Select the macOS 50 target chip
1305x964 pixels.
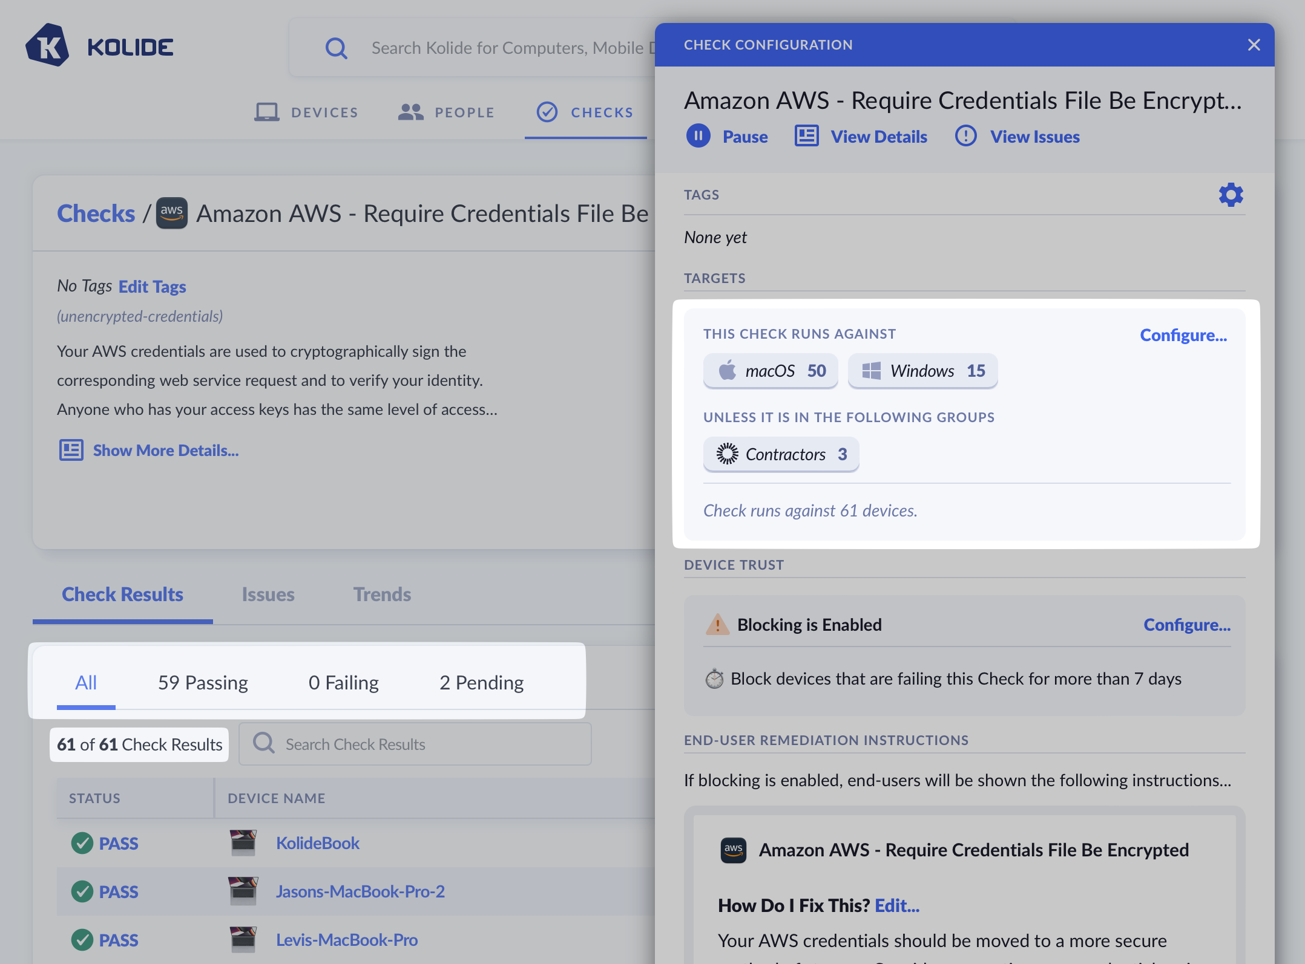[771, 370]
